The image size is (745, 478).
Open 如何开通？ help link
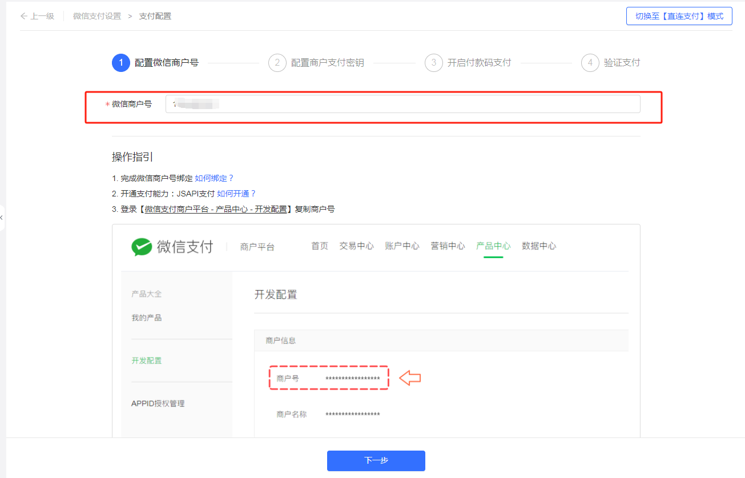click(x=236, y=194)
